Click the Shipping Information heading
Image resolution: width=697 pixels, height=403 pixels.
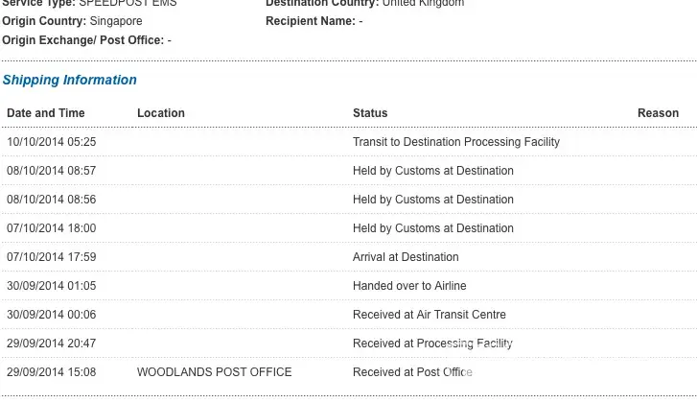coord(70,81)
